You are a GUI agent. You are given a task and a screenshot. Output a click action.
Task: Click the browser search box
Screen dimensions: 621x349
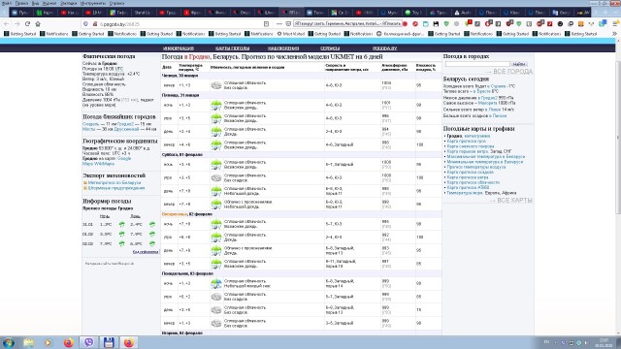(347, 24)
